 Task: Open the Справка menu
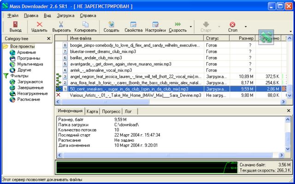point(88,16)
